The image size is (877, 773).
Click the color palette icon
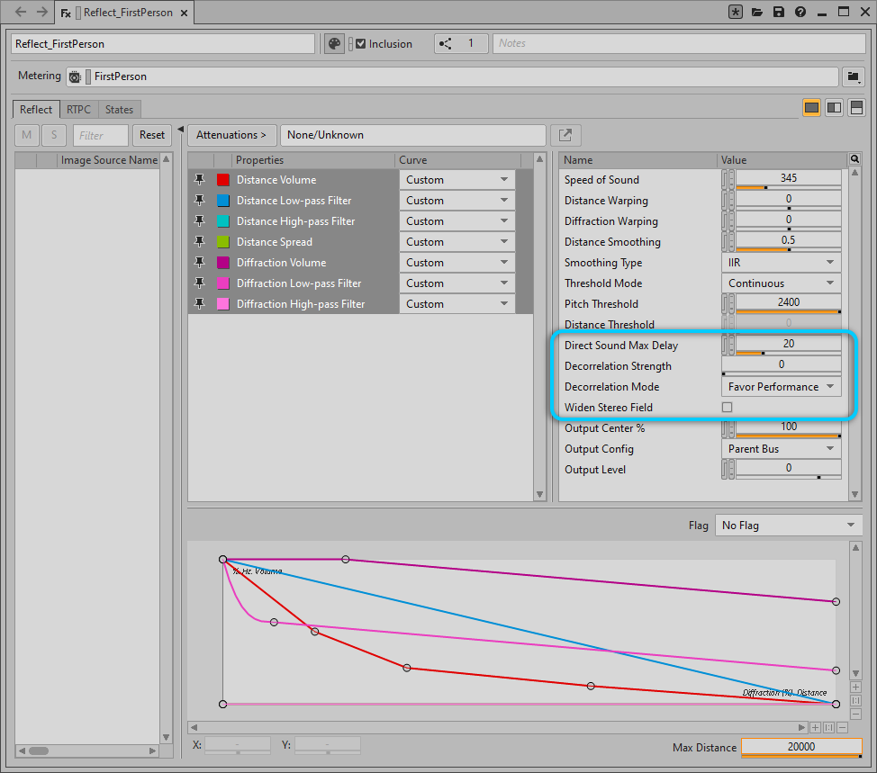(334, 44)
